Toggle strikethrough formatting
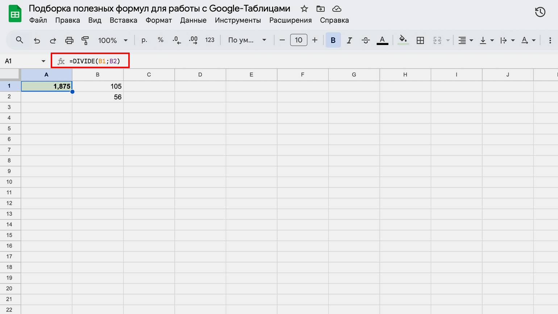 (366, 40)
